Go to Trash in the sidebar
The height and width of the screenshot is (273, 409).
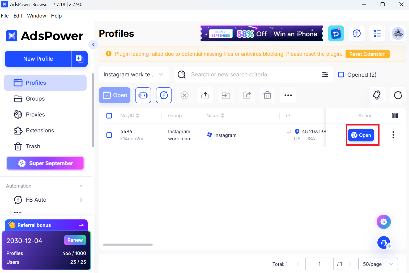pos(45,146)
